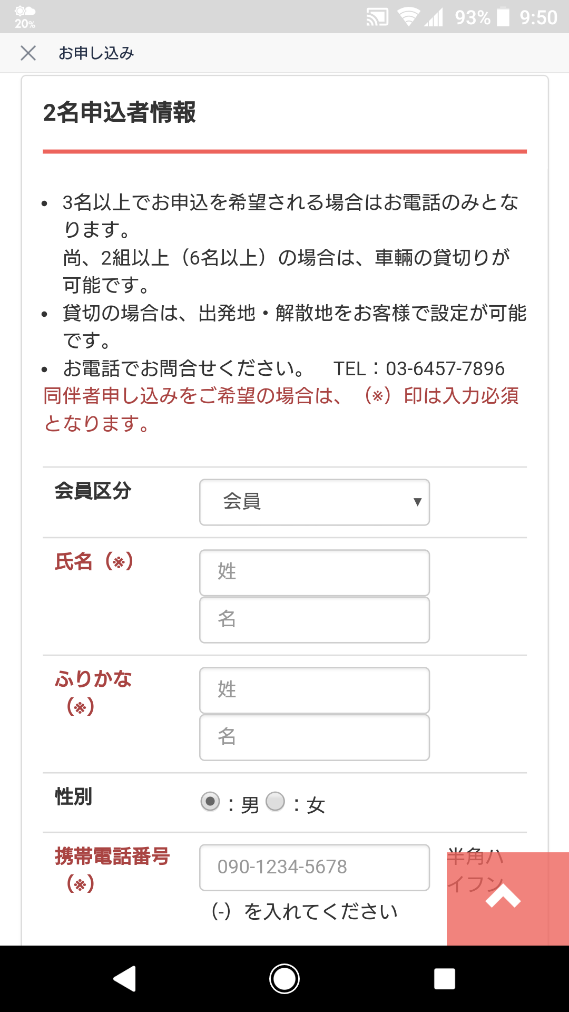Focus the 氏名 姓 input field
The width and height of the screenshot is (569, 1012).
[x=315, y=572]
